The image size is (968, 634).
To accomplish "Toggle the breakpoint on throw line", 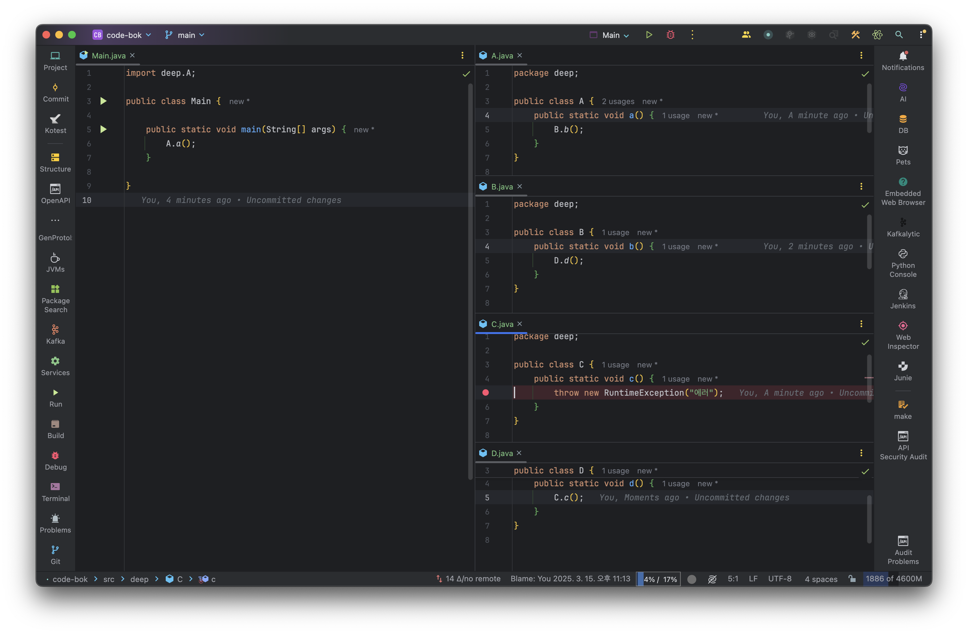I will click(485, 392).
